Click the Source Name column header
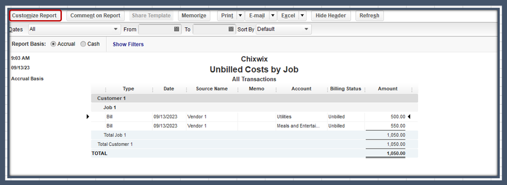This screenshot has height=185, width=507. [212, 89]
